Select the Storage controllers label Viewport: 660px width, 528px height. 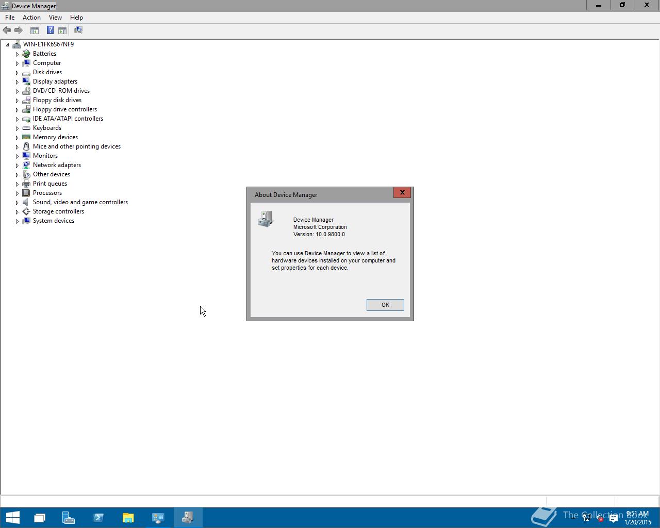click(58, 211)
